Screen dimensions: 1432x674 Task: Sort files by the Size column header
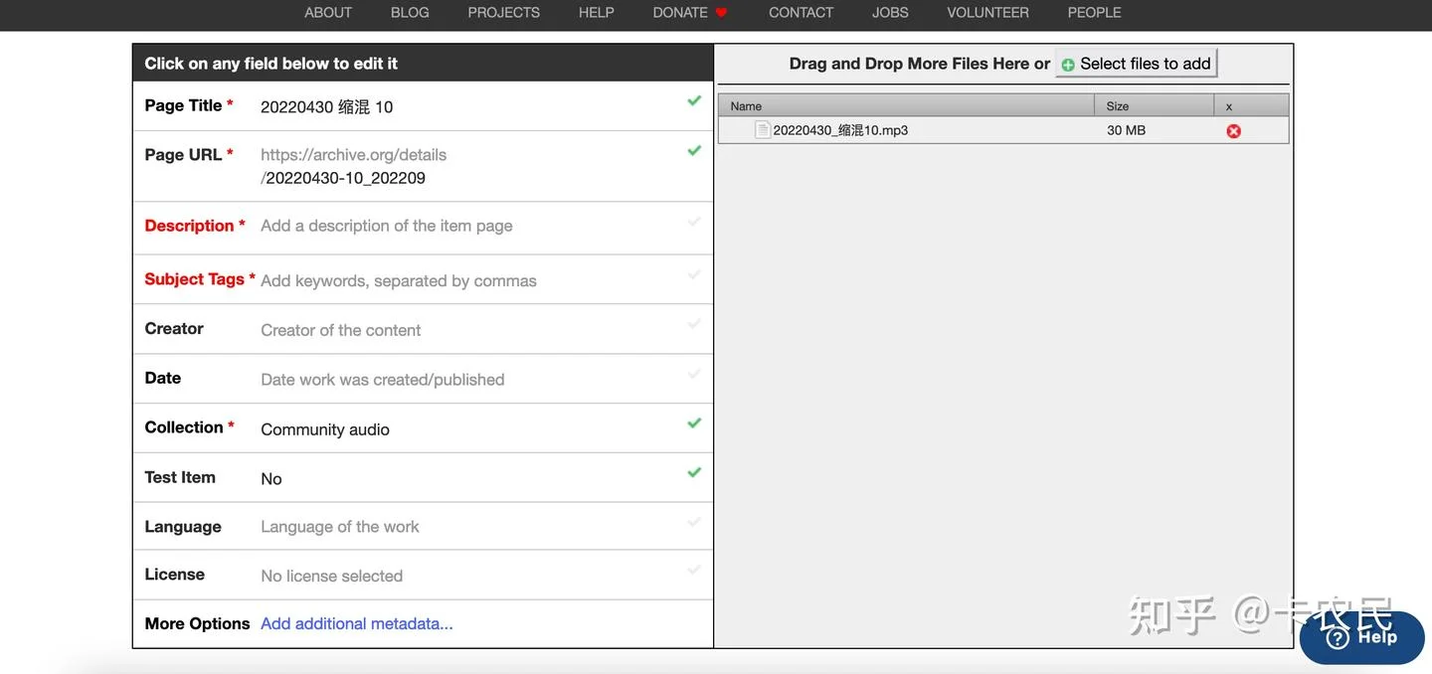click(x=1154, y=105)
